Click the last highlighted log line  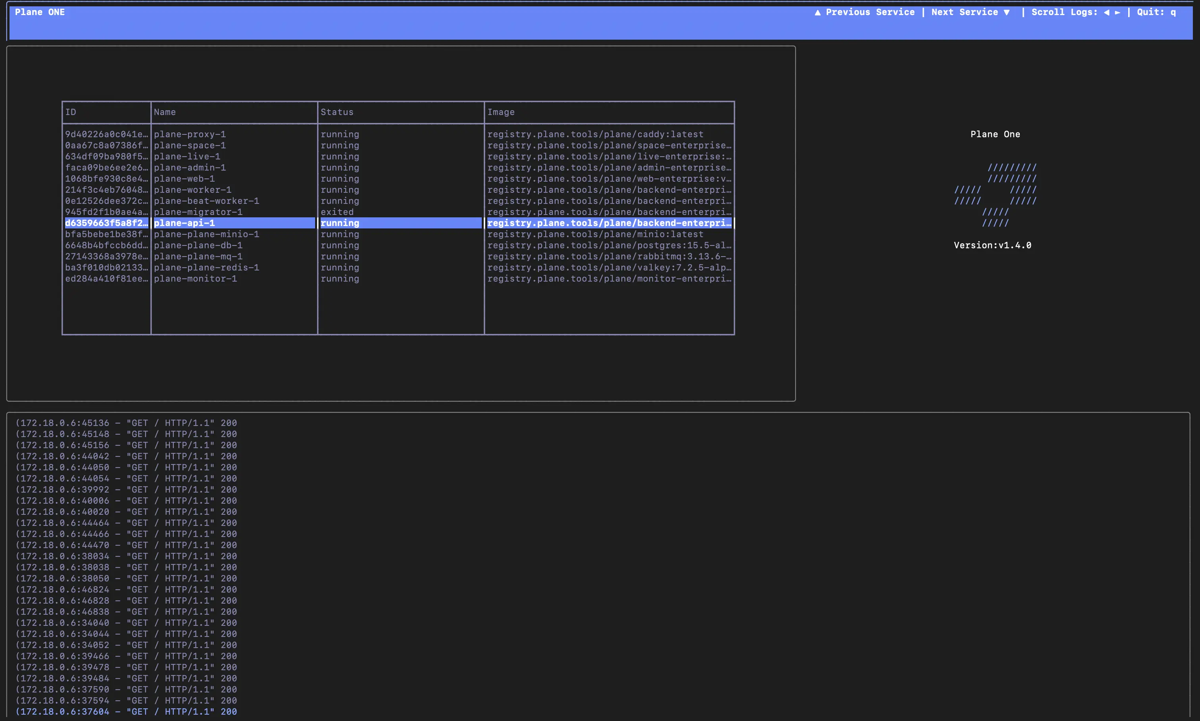pyautogui.click(x=126, y=711)
